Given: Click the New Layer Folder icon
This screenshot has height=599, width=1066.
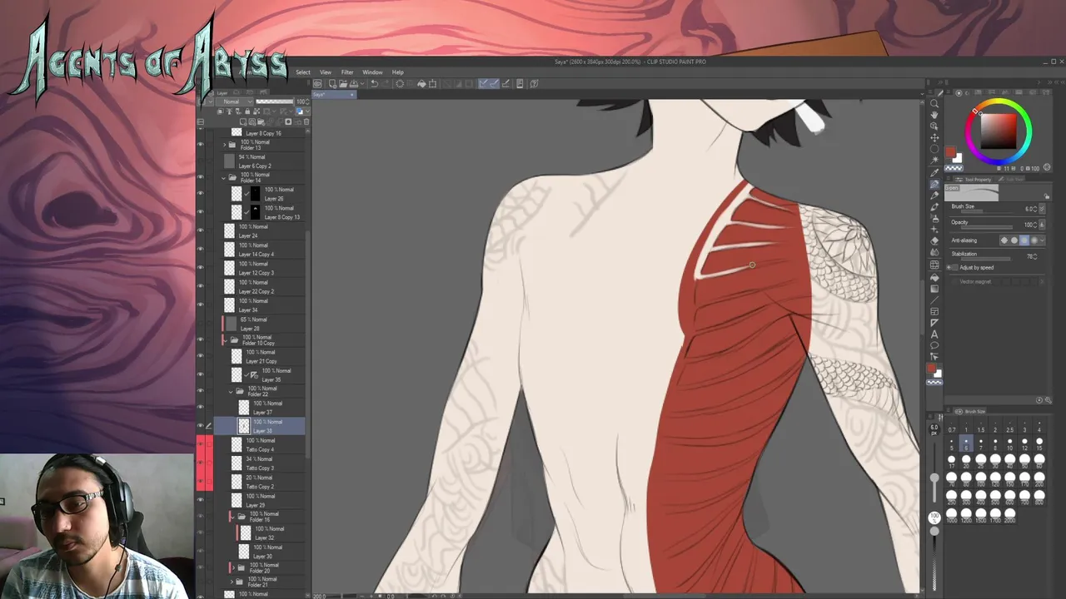Looking at the screenshot, I should pyautogui.click(x=261, y=121).
